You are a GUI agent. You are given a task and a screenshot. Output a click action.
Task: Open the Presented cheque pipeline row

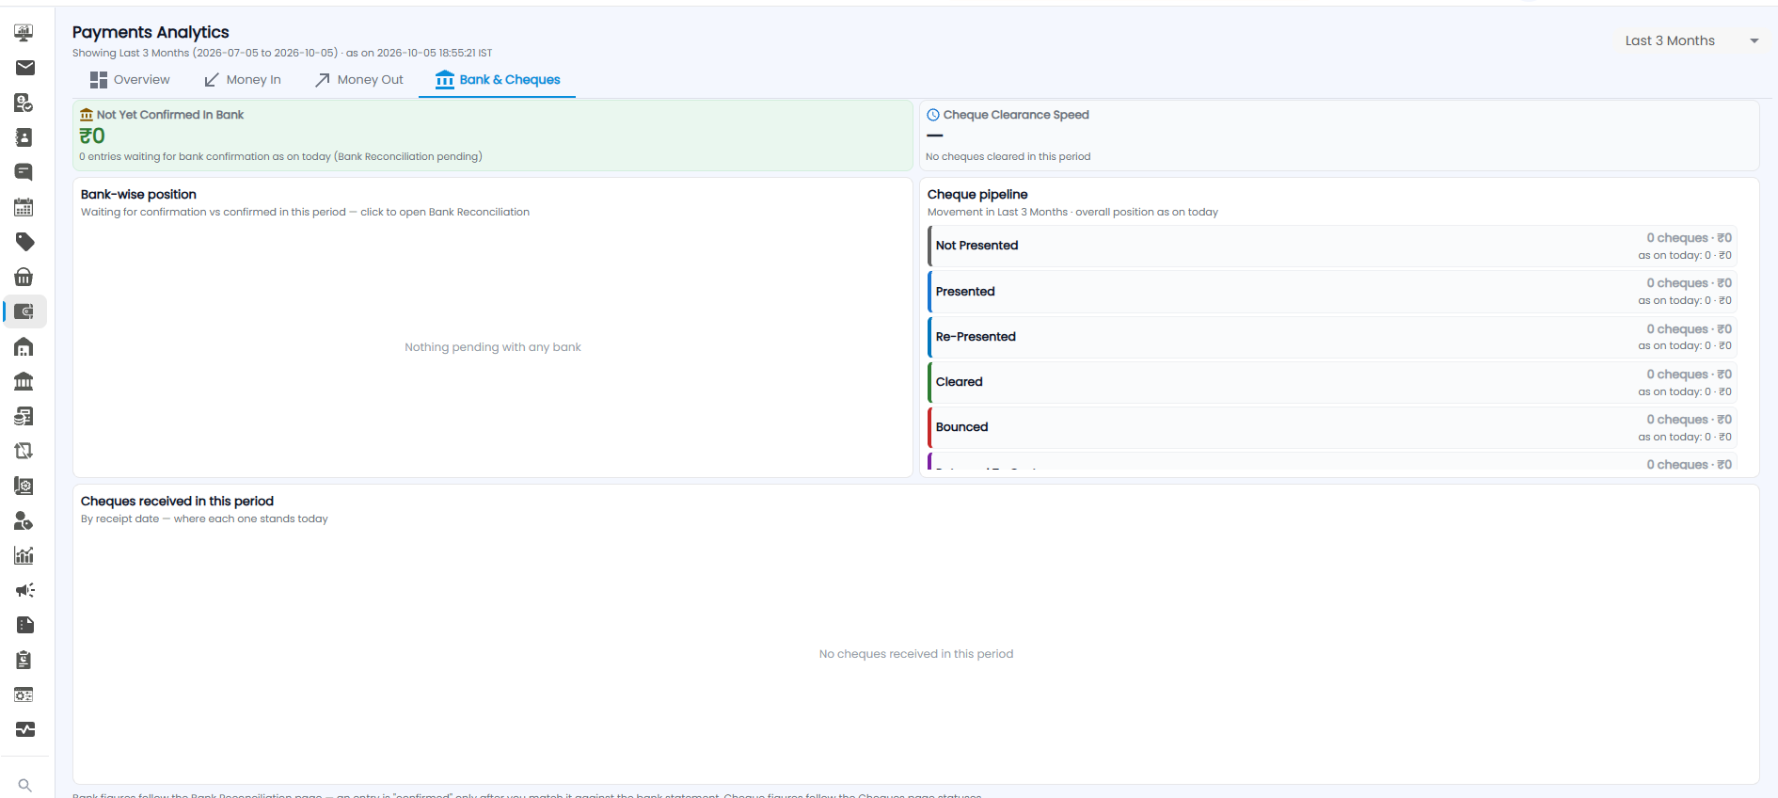[1331, 292]
